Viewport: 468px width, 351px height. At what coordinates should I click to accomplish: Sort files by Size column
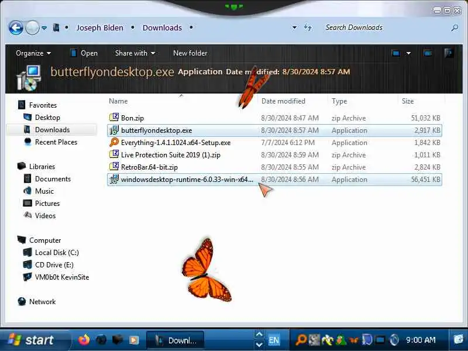click(x=407, y=101)
